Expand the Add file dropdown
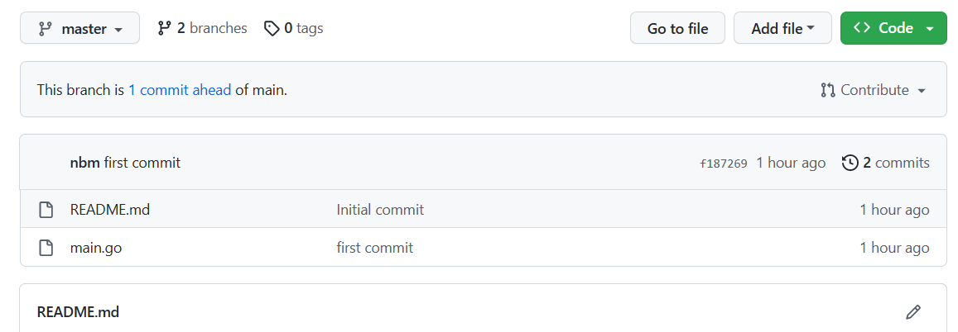 (782, 28)
